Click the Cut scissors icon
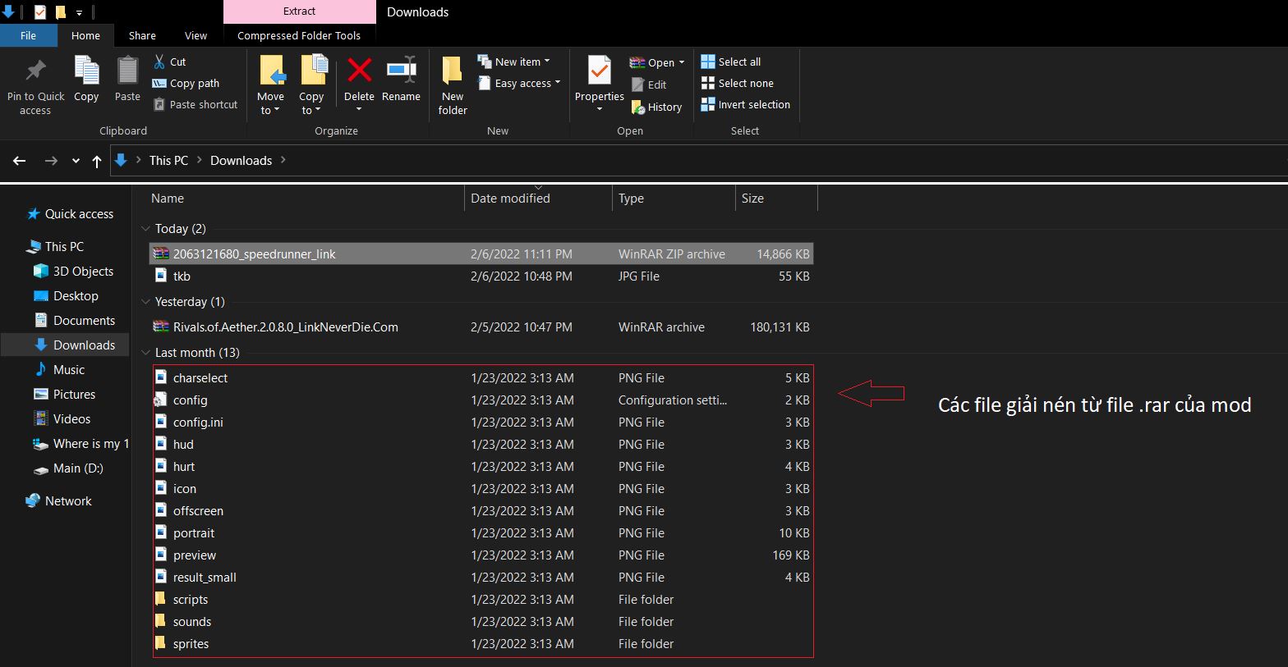1288x667 pixels. pyautogui.click(x=160, y=62)
